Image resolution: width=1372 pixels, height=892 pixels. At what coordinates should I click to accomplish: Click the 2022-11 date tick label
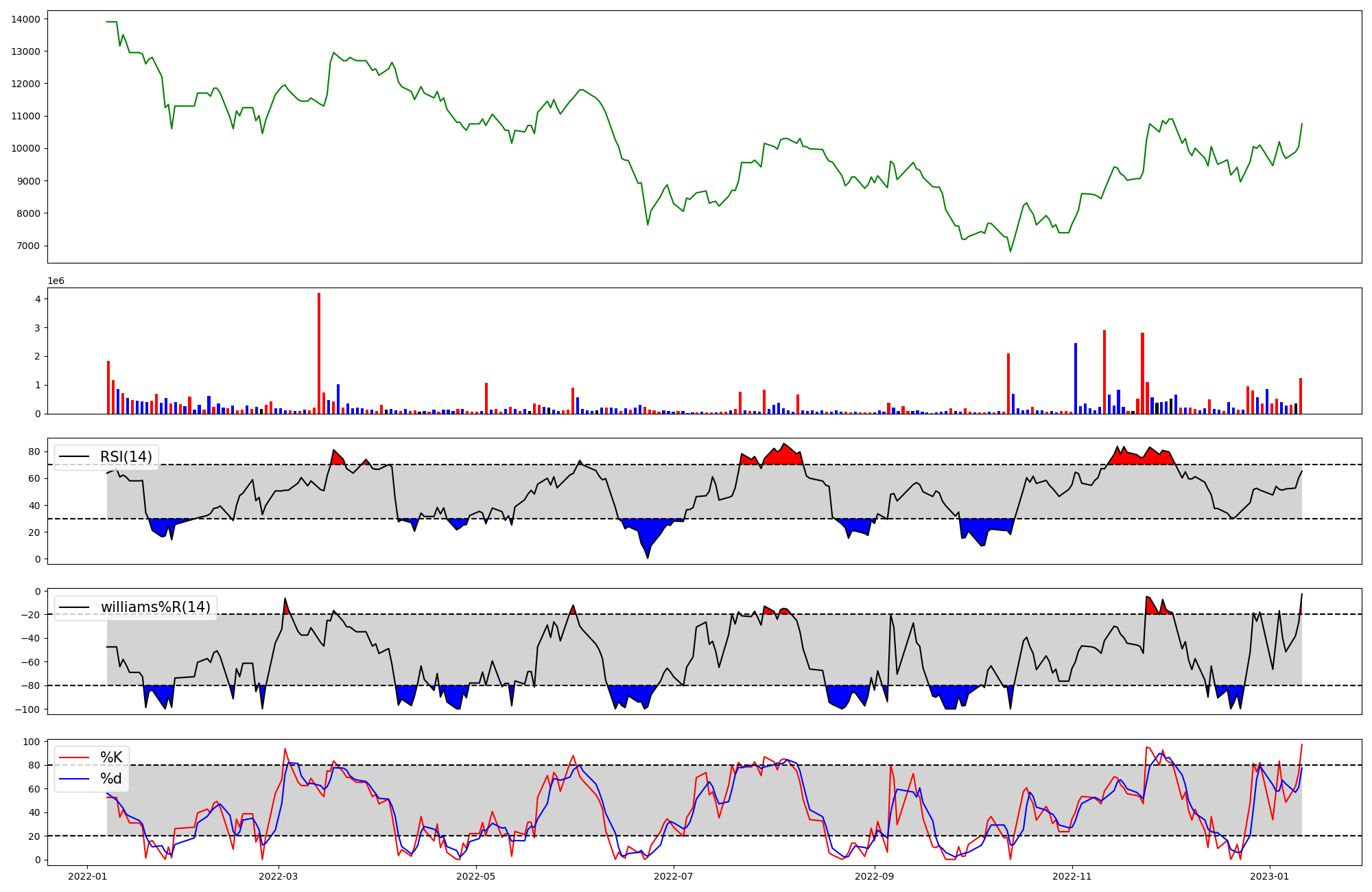[x=1072, y=876]
